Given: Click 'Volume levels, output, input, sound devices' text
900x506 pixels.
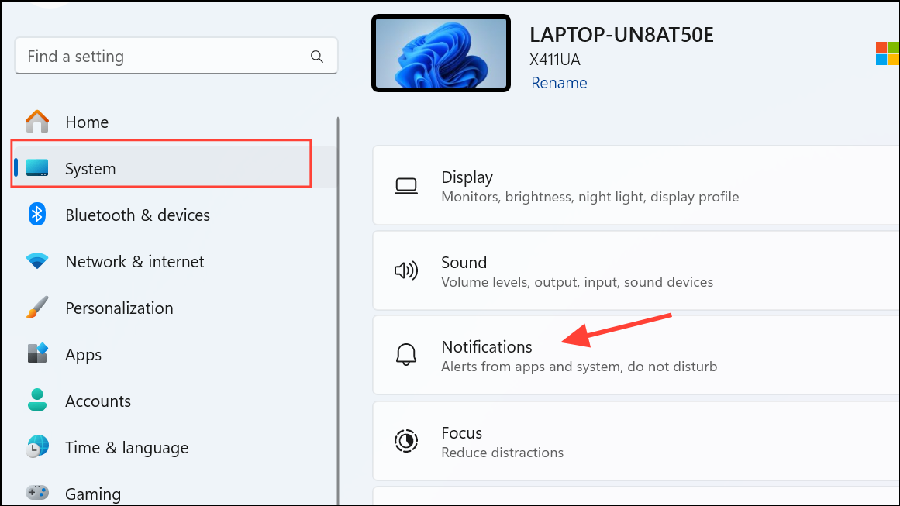Looking at the screenshot, I should [577, 282].
